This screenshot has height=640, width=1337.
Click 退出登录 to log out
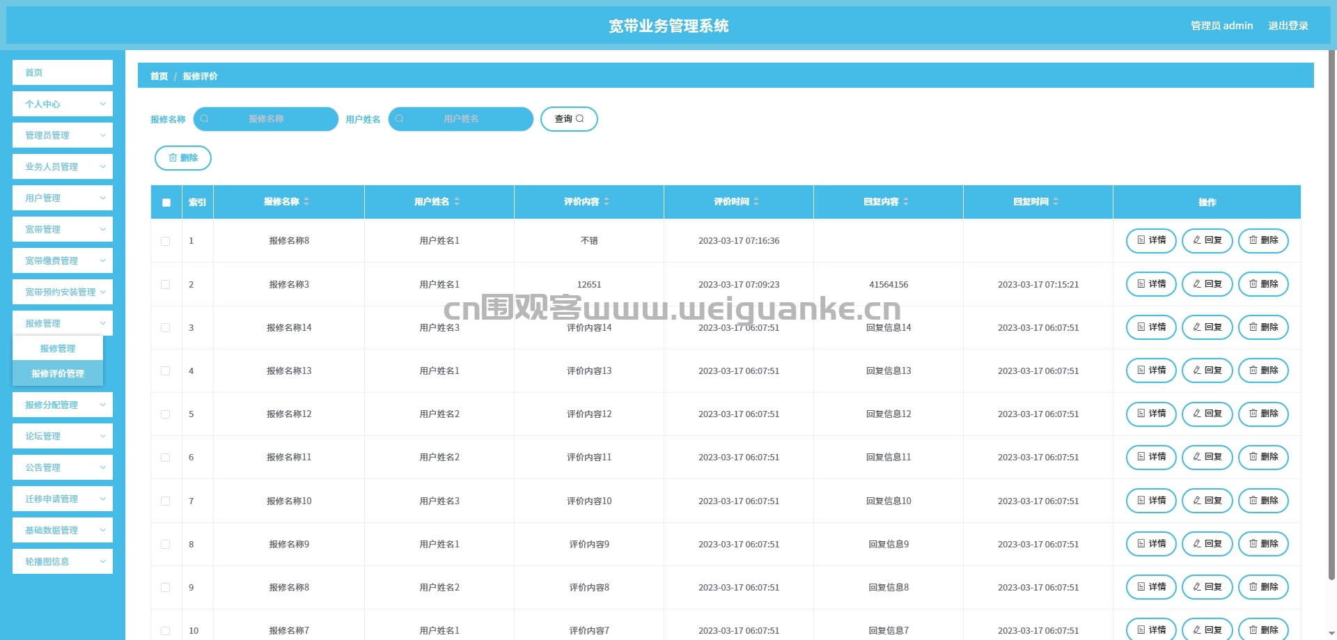pos(1288,26)
